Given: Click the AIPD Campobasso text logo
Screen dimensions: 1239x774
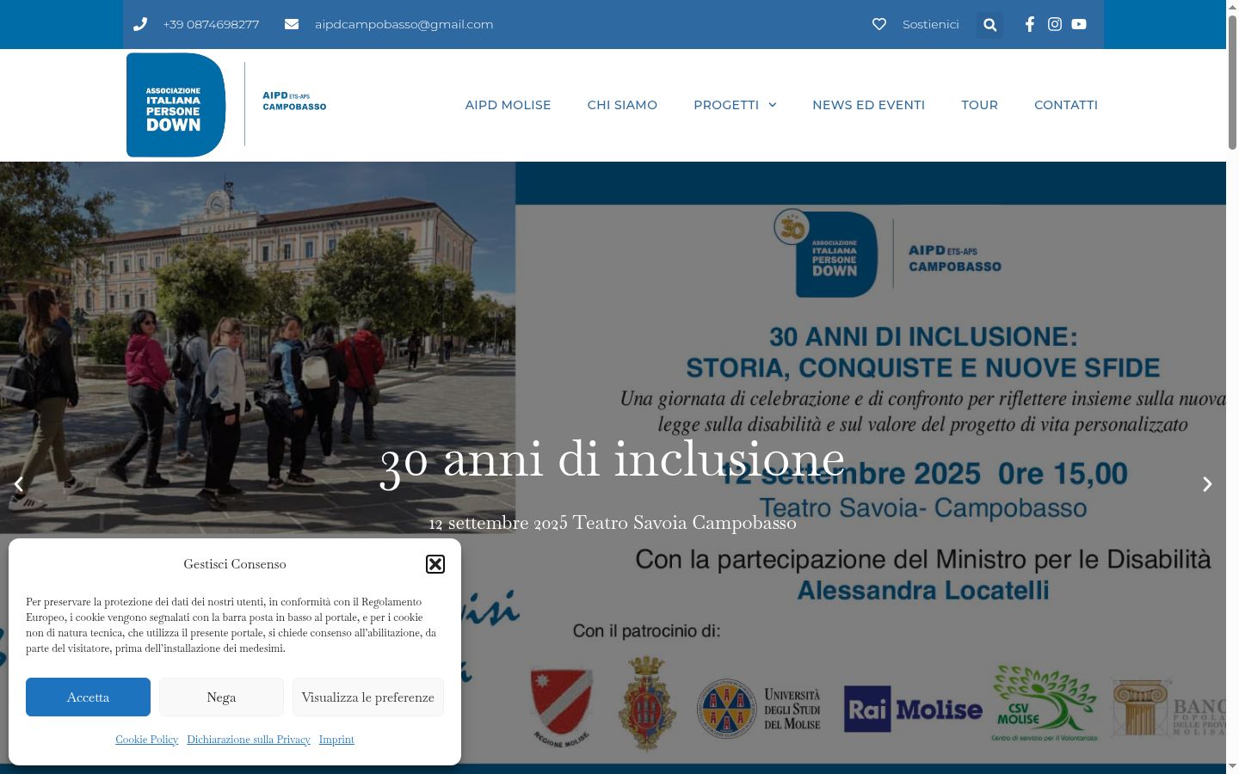Looking at the screenshot, I should [294, 101].
